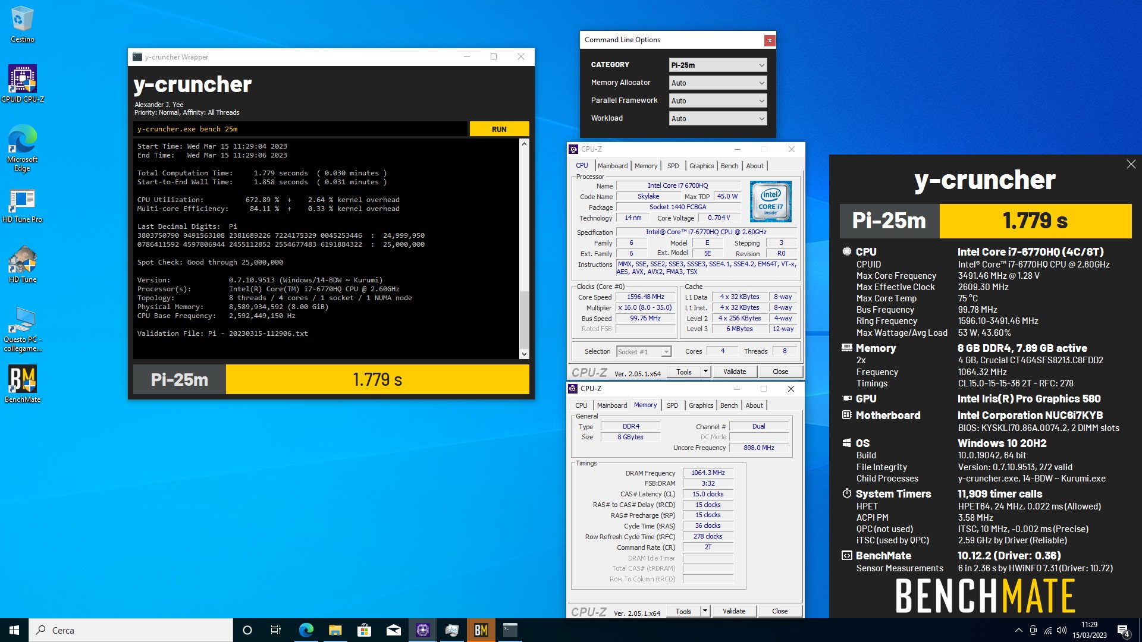The width and height of the screenshot is (1142, 642).
Task: Switch to CPU-Z purple taskbar icon
Action: tap(423, 630)
